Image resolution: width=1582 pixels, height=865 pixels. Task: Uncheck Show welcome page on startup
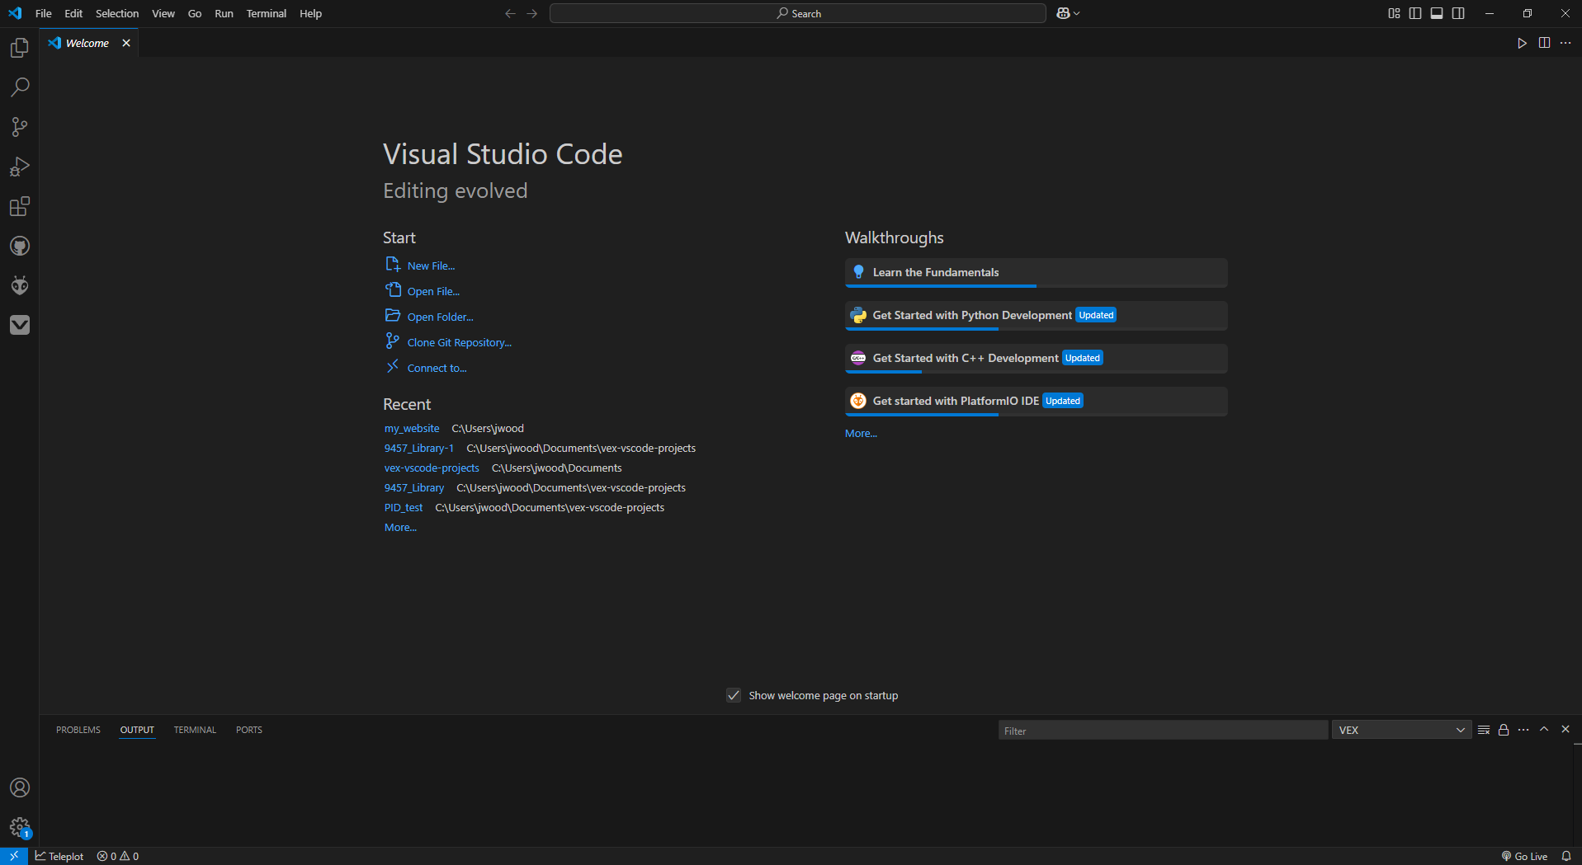[734, 695]
